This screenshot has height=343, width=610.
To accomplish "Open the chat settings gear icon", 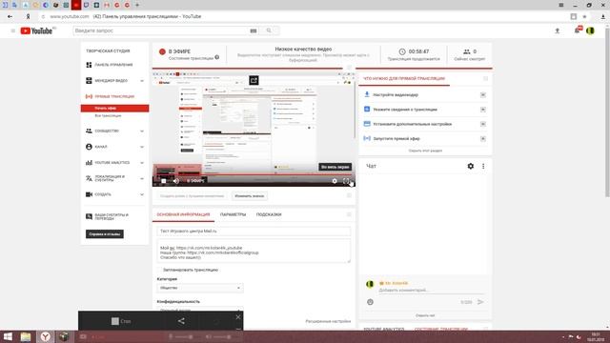I will coord(470,166).
